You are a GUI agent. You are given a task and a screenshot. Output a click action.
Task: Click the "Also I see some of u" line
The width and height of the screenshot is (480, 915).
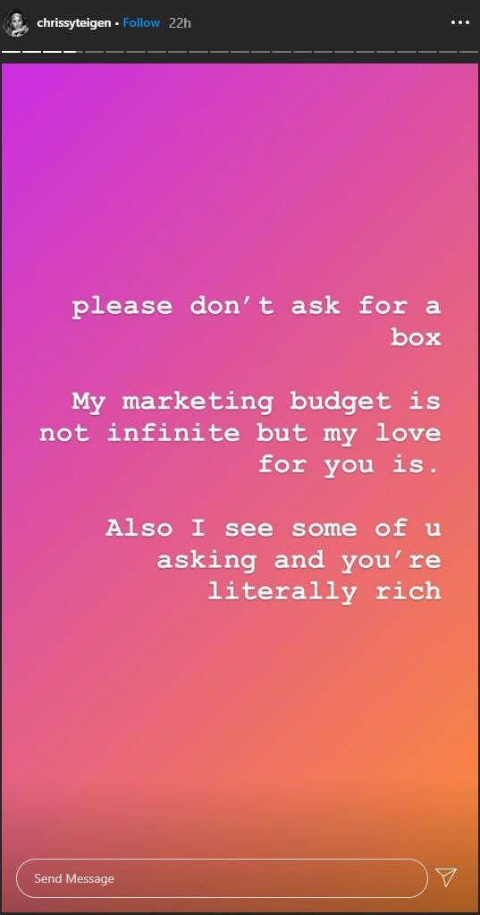pos(273,528)
